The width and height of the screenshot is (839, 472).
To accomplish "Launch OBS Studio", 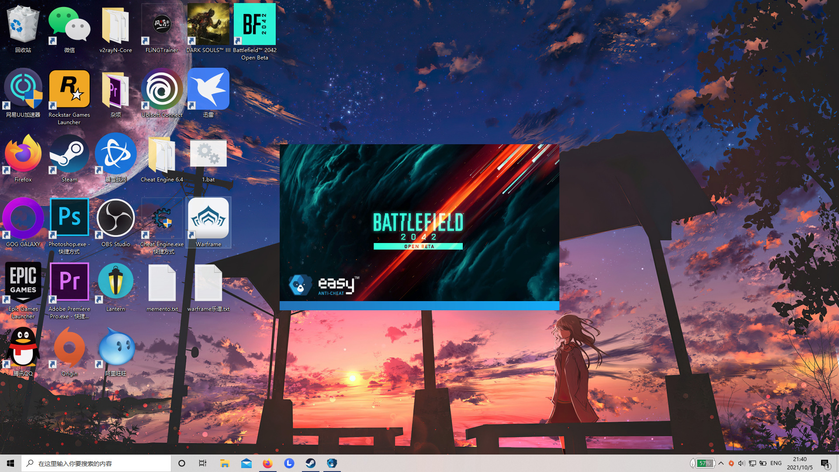I will click(x=116, y=222).
